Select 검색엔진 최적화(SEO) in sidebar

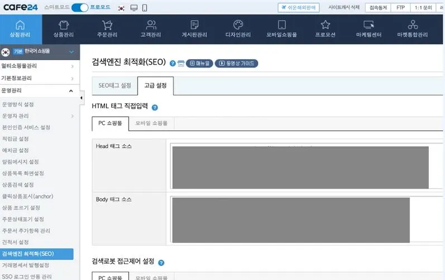[37, 254]
